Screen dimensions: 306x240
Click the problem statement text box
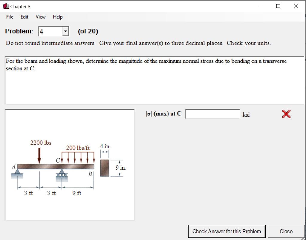coord(154,80)
